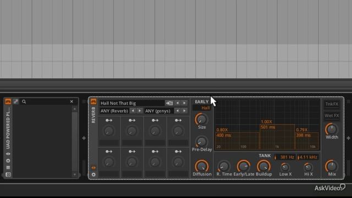Click the search field in the UAD device
The image size is (352, 198).
46,102
